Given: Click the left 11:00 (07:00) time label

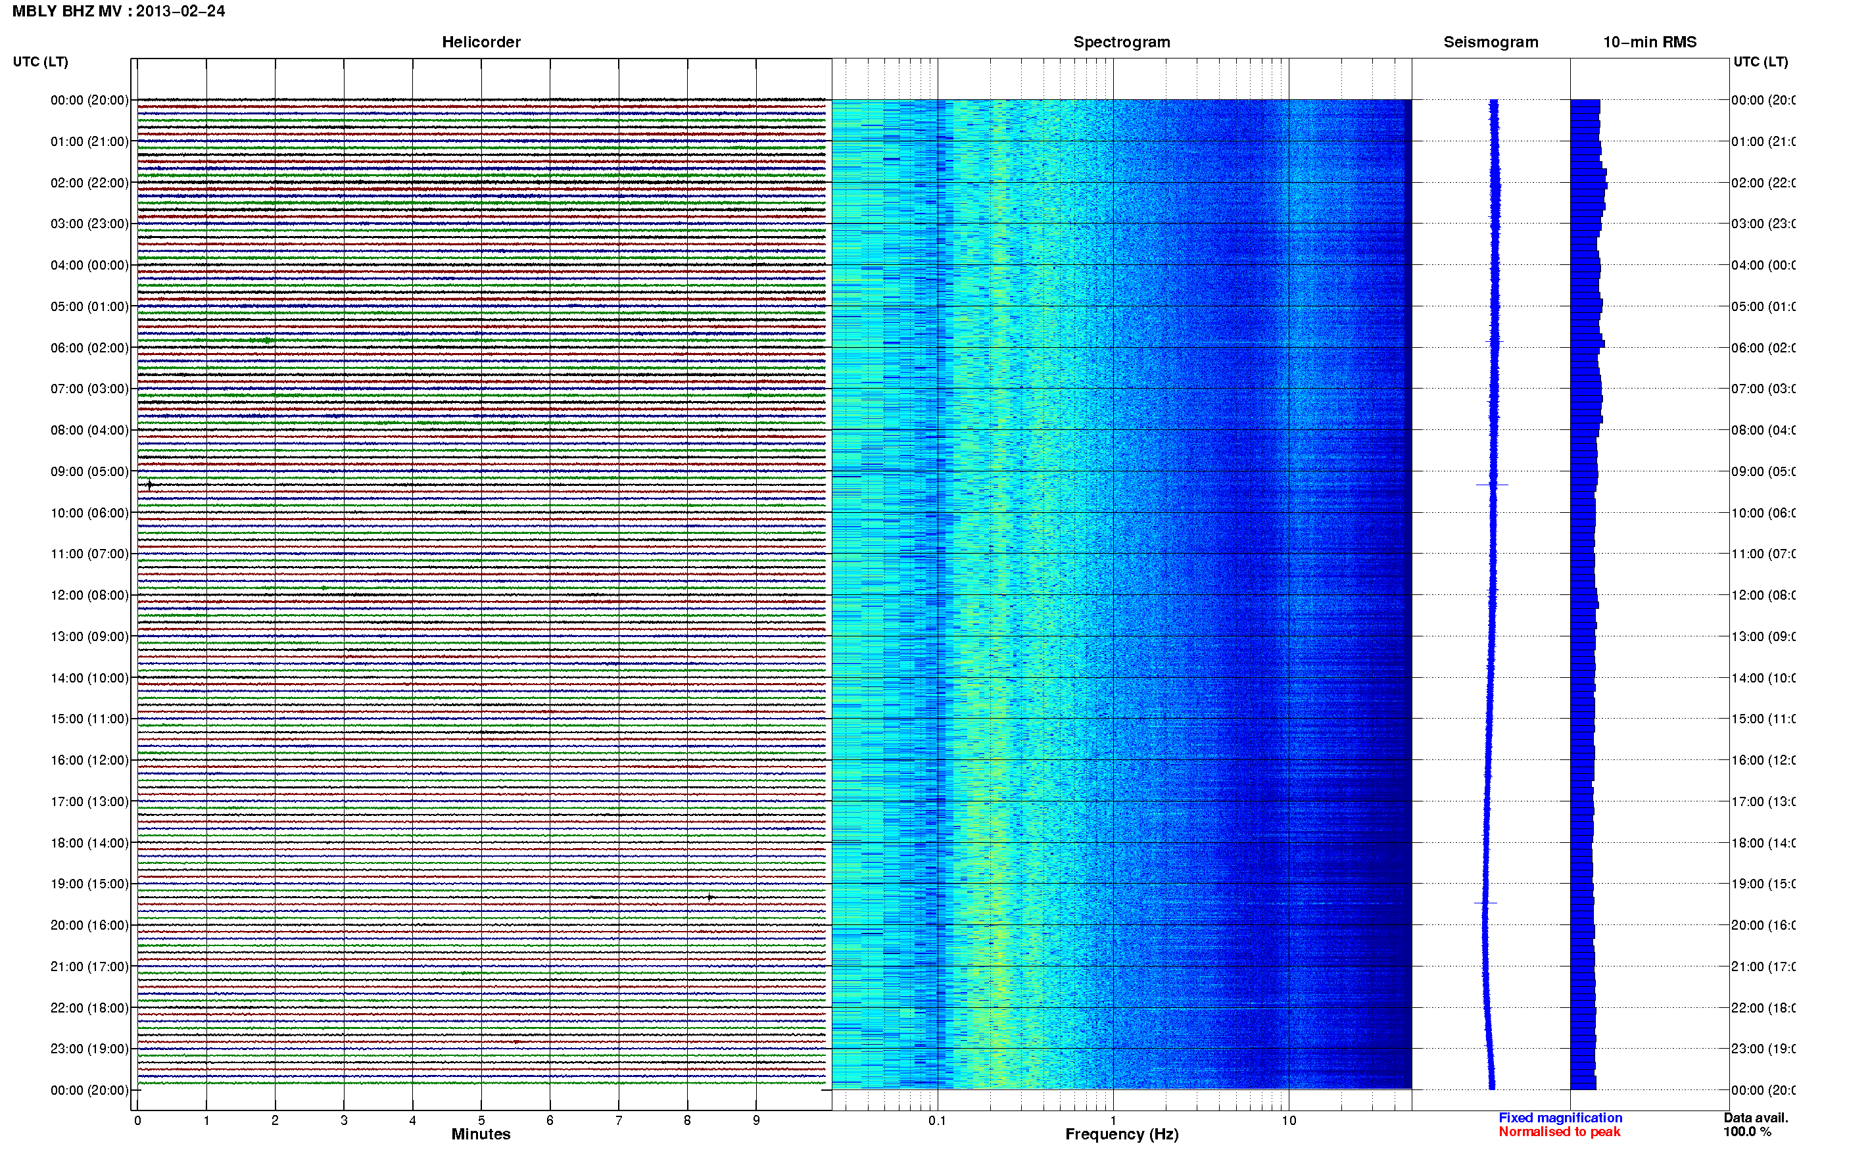Looking at the screenshot, I should click(89, 554).
